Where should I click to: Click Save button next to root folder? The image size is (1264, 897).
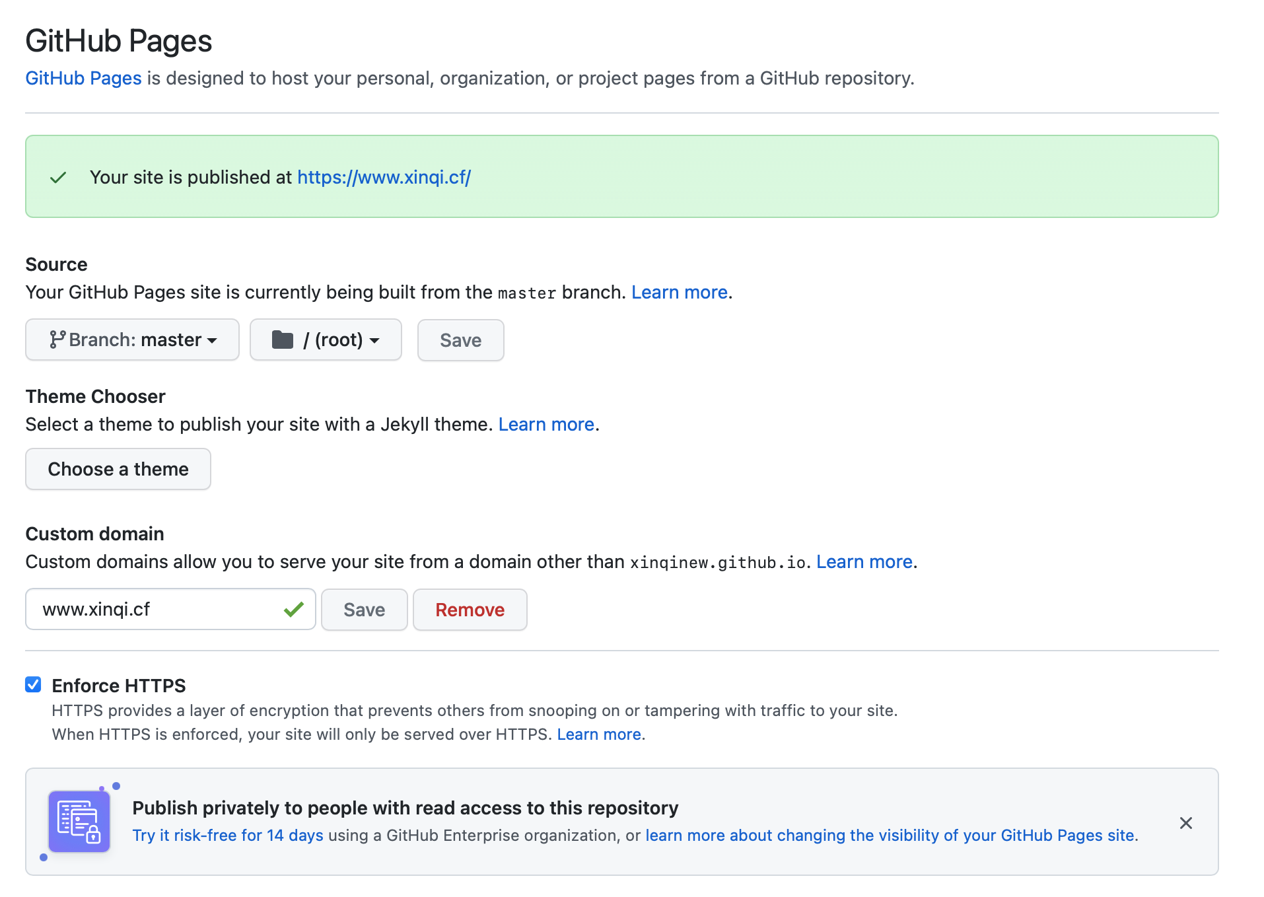460,340
